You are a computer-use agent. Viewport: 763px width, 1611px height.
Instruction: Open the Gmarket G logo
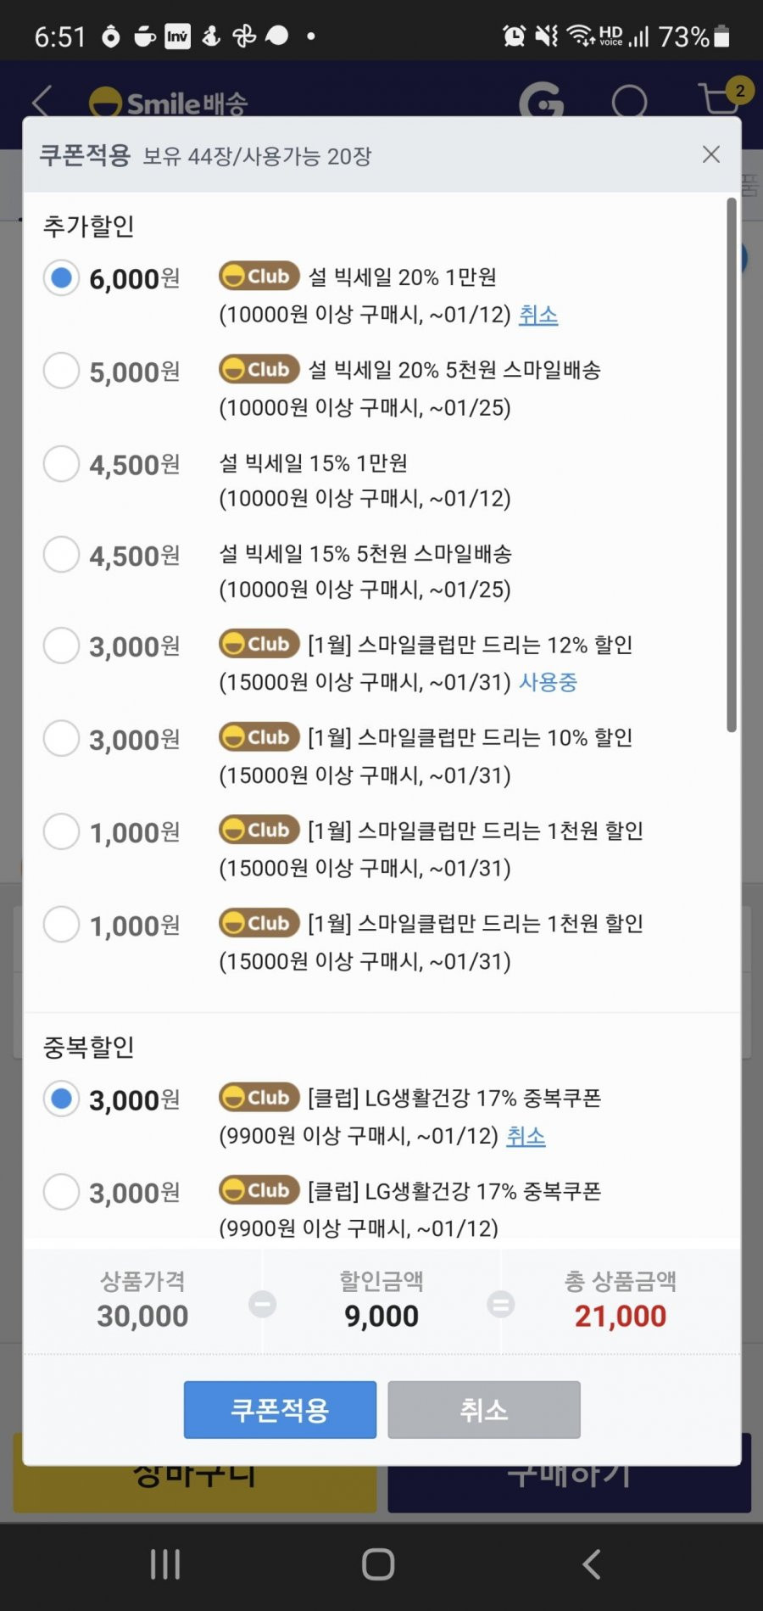point(541,102)
